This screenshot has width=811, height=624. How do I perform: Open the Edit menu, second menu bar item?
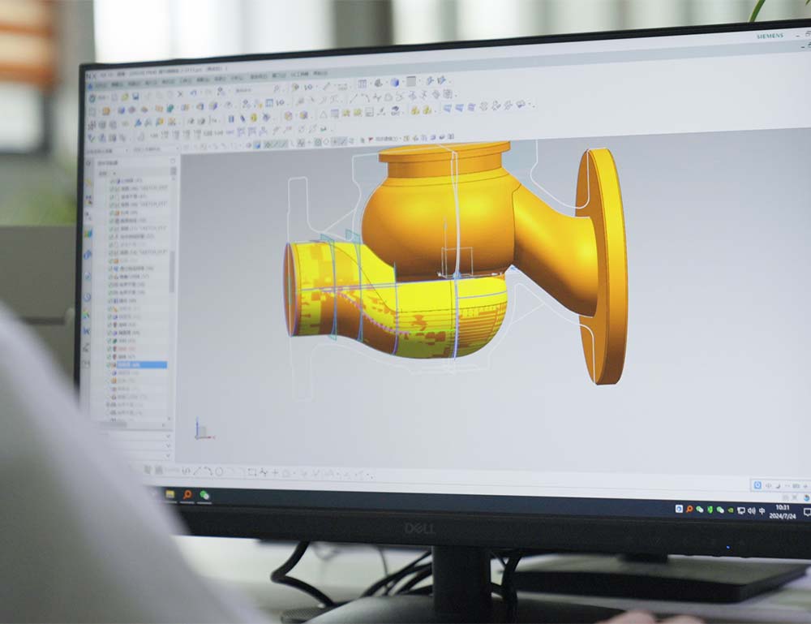coord(117,84)
